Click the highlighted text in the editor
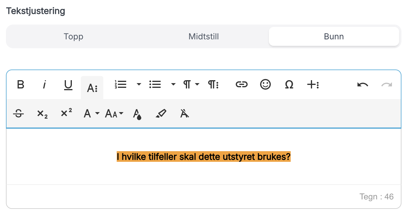 [204, 156]
